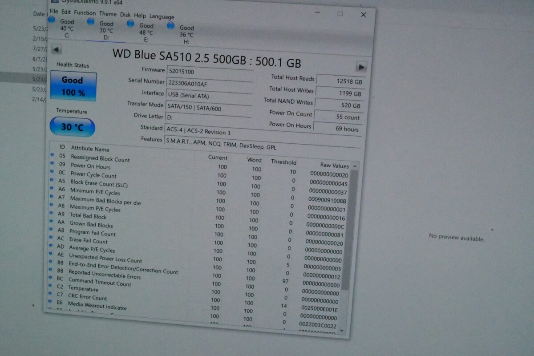Click the Date column header in the background window
The height and width of the screenshot is (356, 534).
click(x=39, y=14)
